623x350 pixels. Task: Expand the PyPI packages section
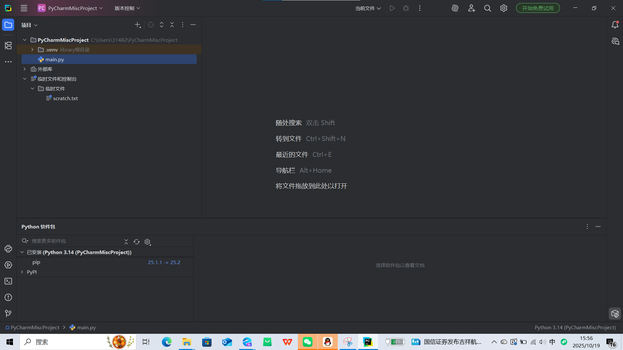tap(22, 272)
